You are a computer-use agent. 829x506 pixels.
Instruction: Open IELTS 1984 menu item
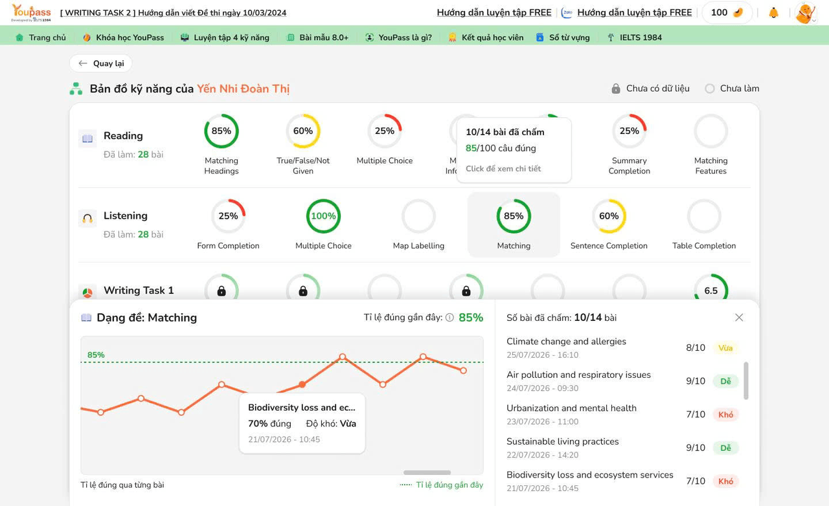click(634, 38)
